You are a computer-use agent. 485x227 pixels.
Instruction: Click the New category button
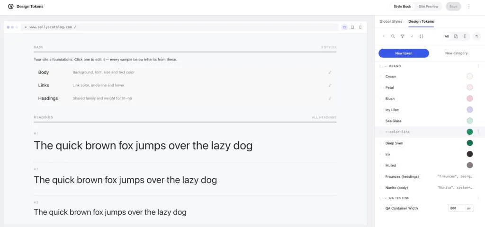click(456, 53)
